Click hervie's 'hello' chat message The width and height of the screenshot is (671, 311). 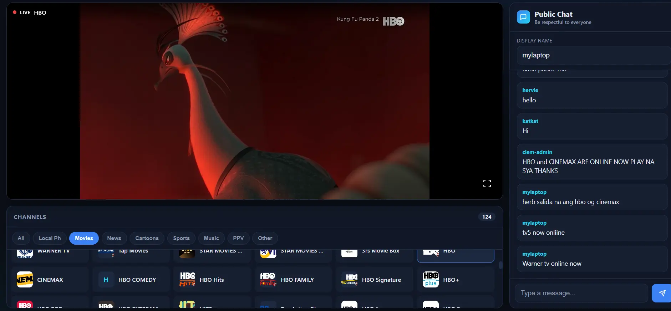(592, 95)
